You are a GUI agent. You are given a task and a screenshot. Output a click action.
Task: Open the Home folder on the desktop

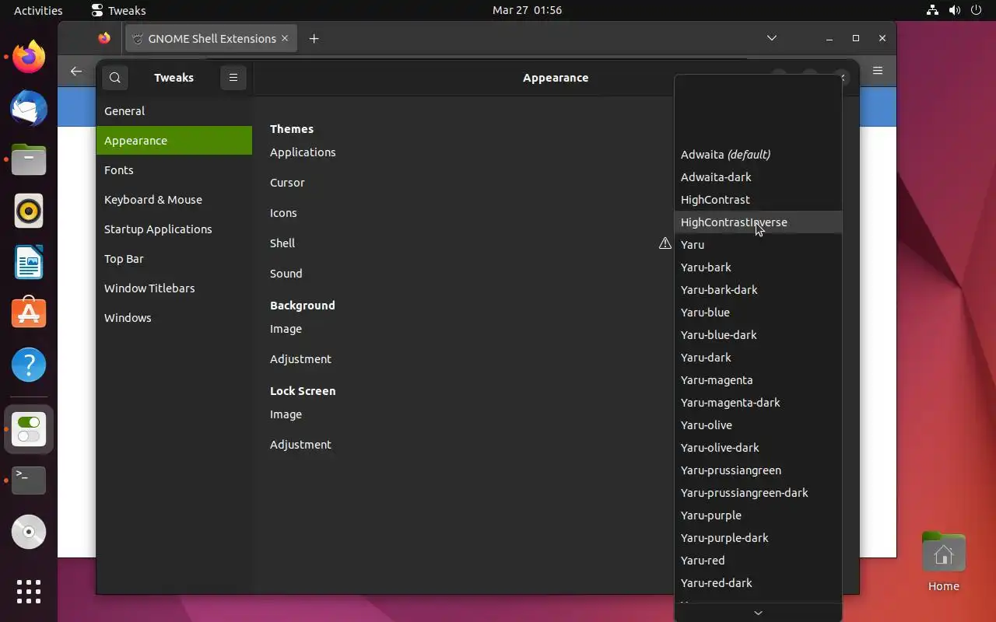pos(943,561)
